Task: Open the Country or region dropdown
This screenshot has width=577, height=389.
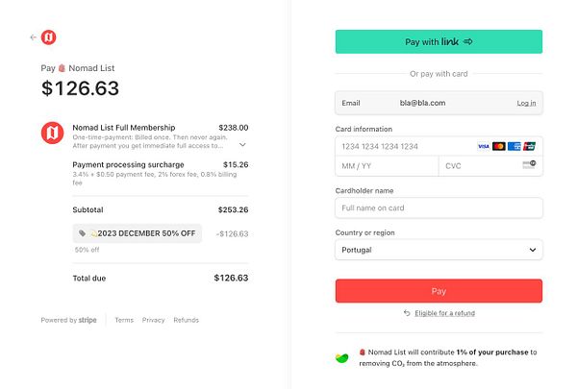Action: 439,250
